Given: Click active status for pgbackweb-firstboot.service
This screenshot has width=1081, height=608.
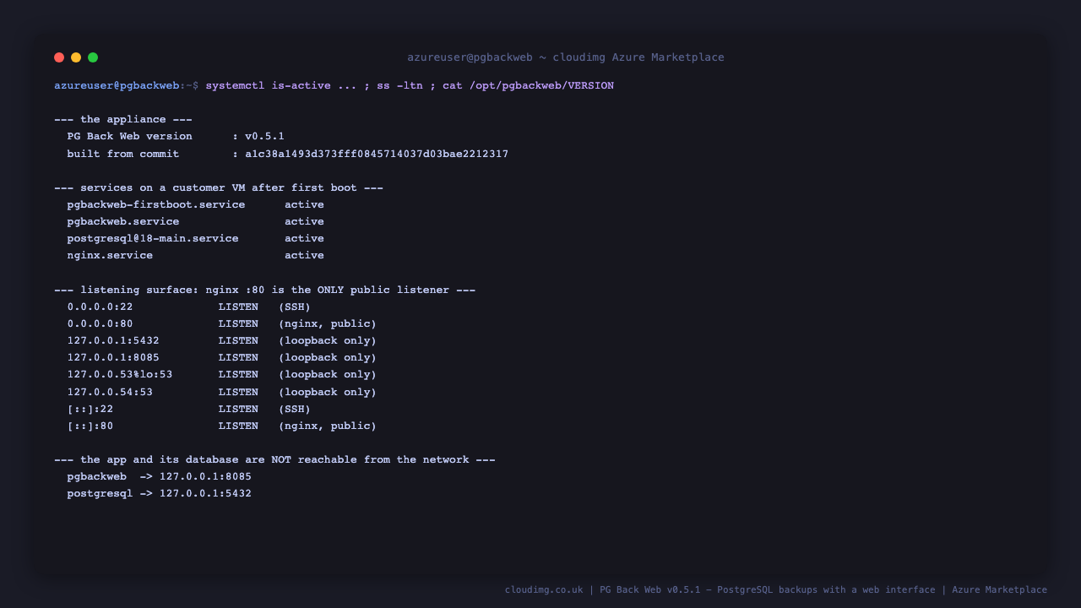Looking at the screenshot, I should tap(304, 204).
